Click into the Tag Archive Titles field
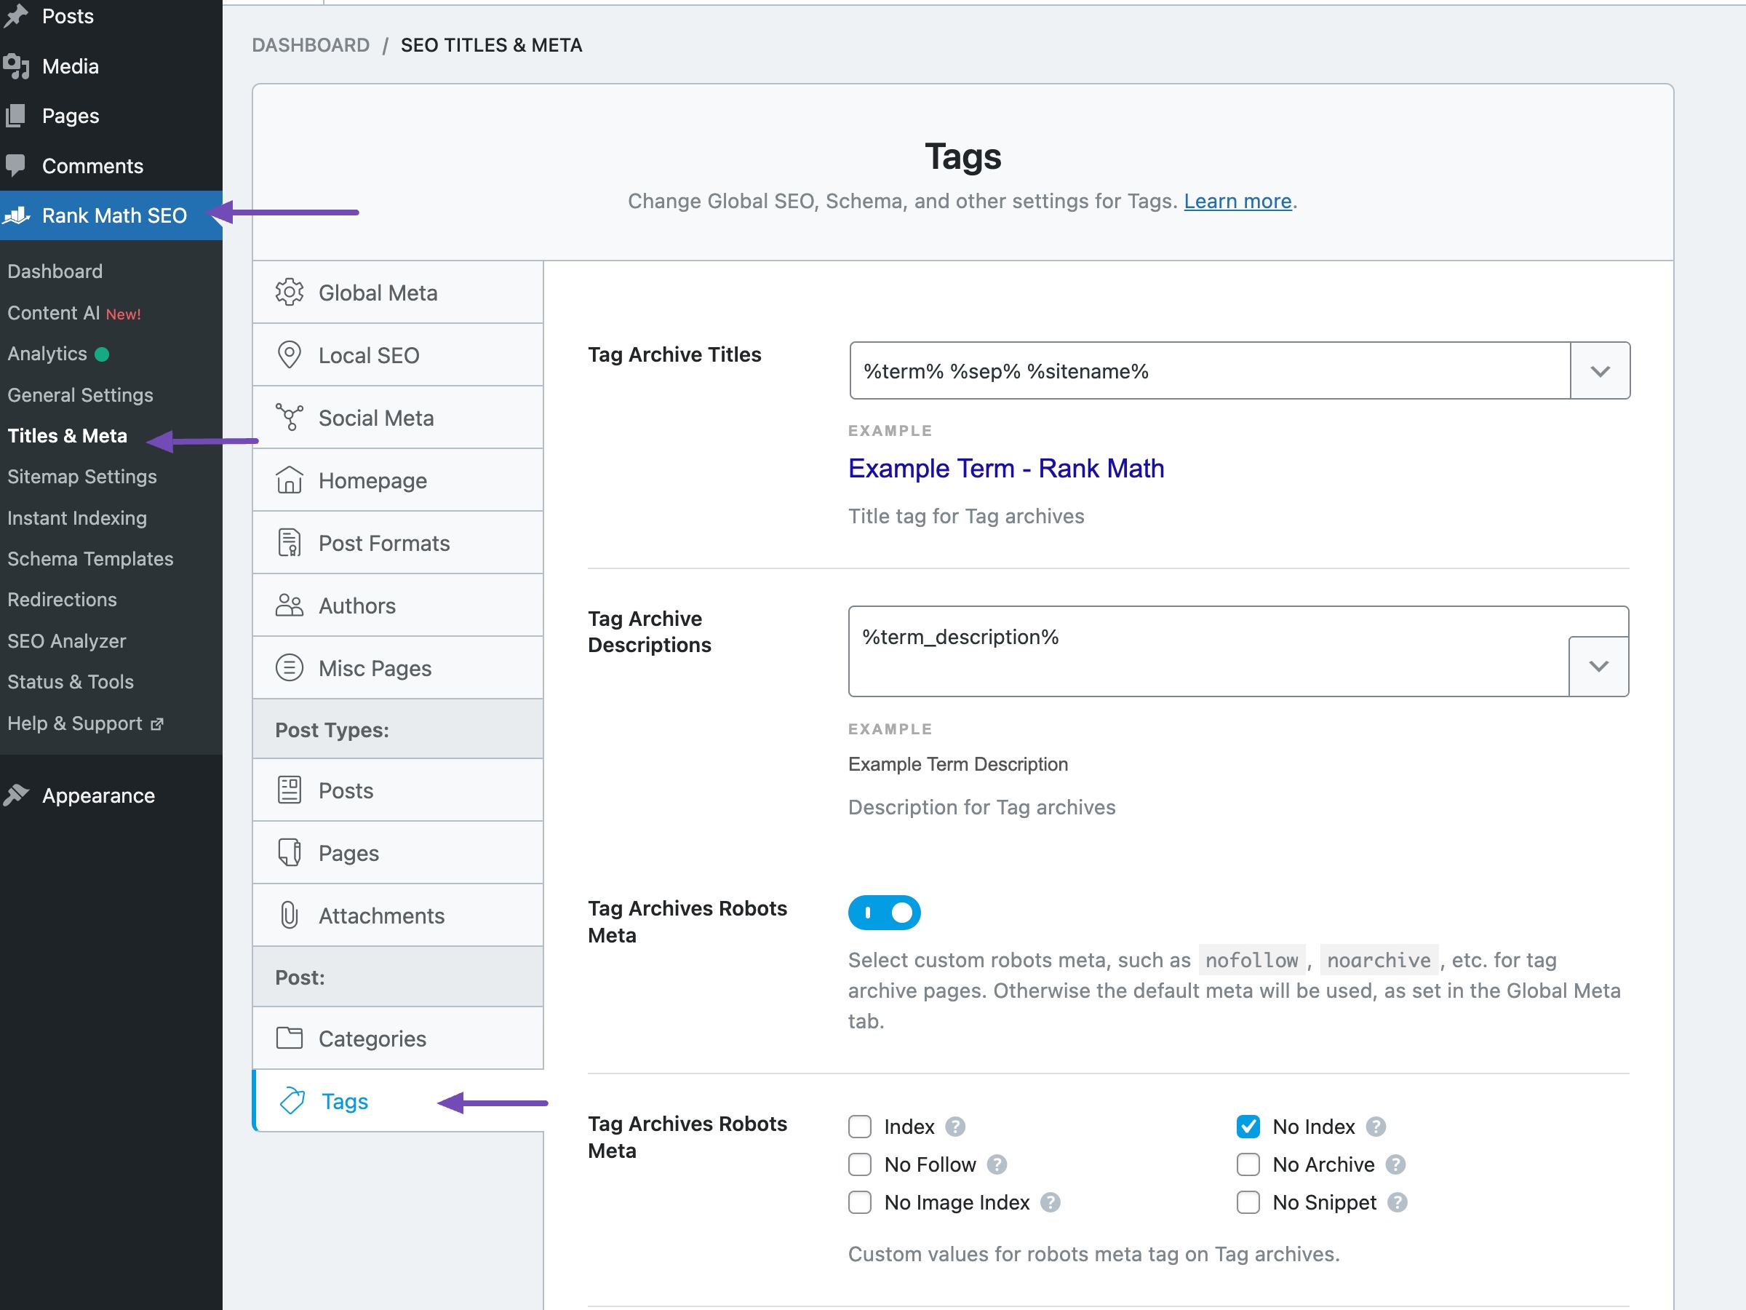1746x1310 pixels. click(1208, 371)
